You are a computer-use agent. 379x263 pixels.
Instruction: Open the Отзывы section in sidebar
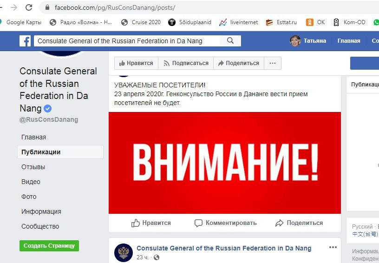[33, 167]
